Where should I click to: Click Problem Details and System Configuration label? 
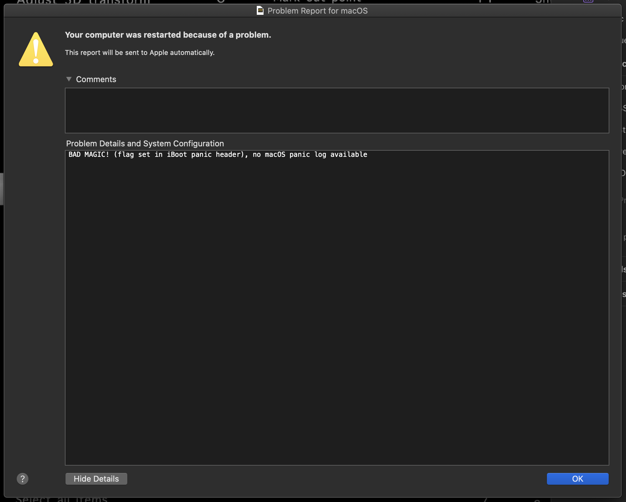(x=145, y=144)
